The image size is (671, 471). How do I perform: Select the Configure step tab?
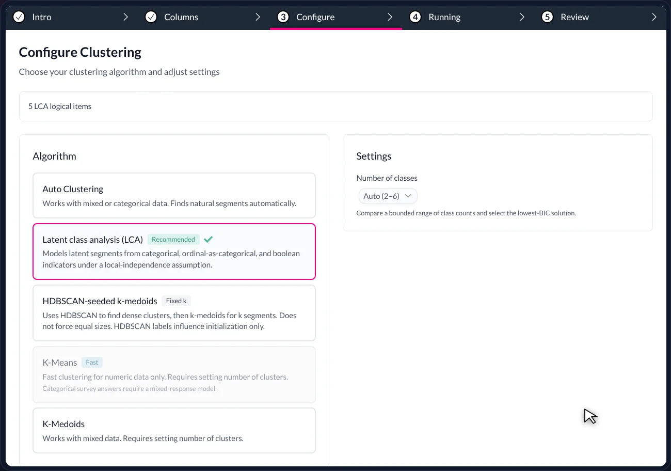coord(336,17)
